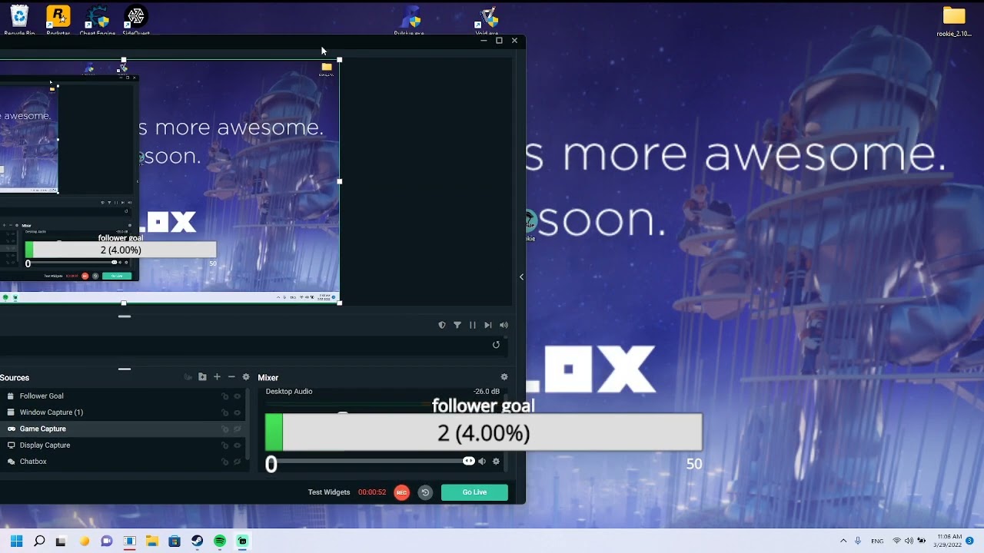This screenshot has width=984, height=553.
Task: Click the microphone icon in system tray
Action: tap(858, 541)
